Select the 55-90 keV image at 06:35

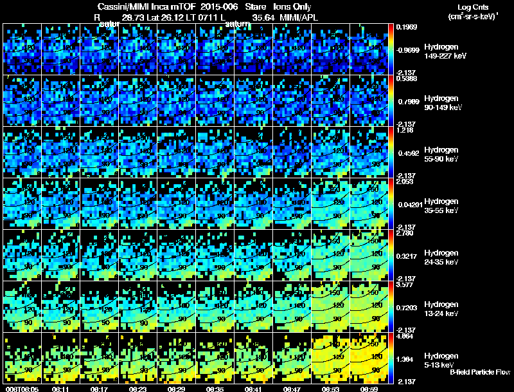[215, 153]
